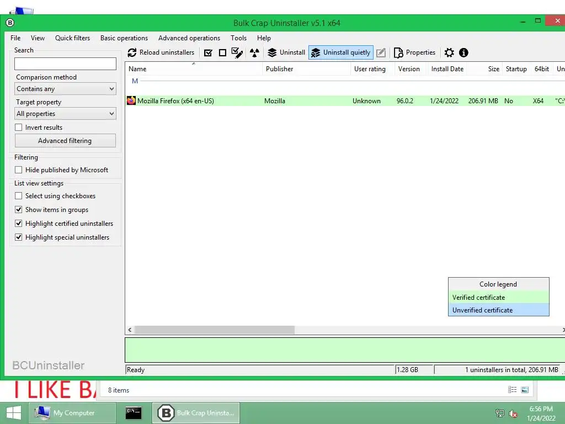Click the radiation advanced uninstall icon
This screenshot has width=565, height=424.
pyautogui.click(x=254, y=53)
